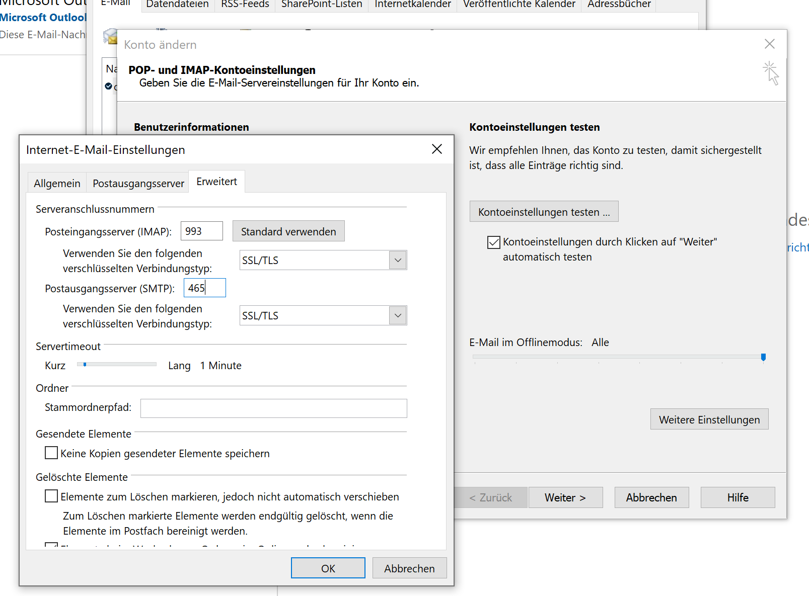Close the Konto ändern window
The width and height of the screenshot is (809, 596).
click(769, 44)
